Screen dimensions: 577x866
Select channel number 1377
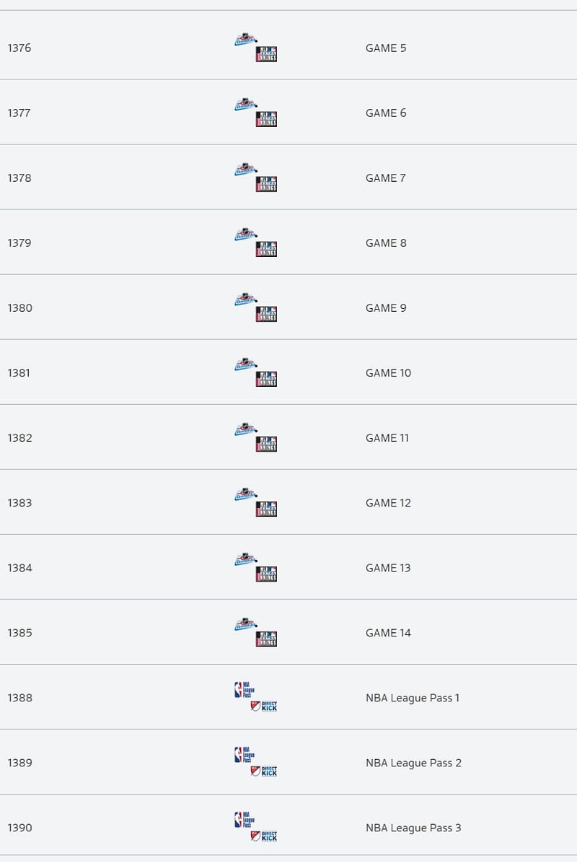(19, 113)
